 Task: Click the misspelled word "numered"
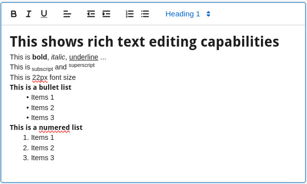pyautogui.click(x=54, y=127)
